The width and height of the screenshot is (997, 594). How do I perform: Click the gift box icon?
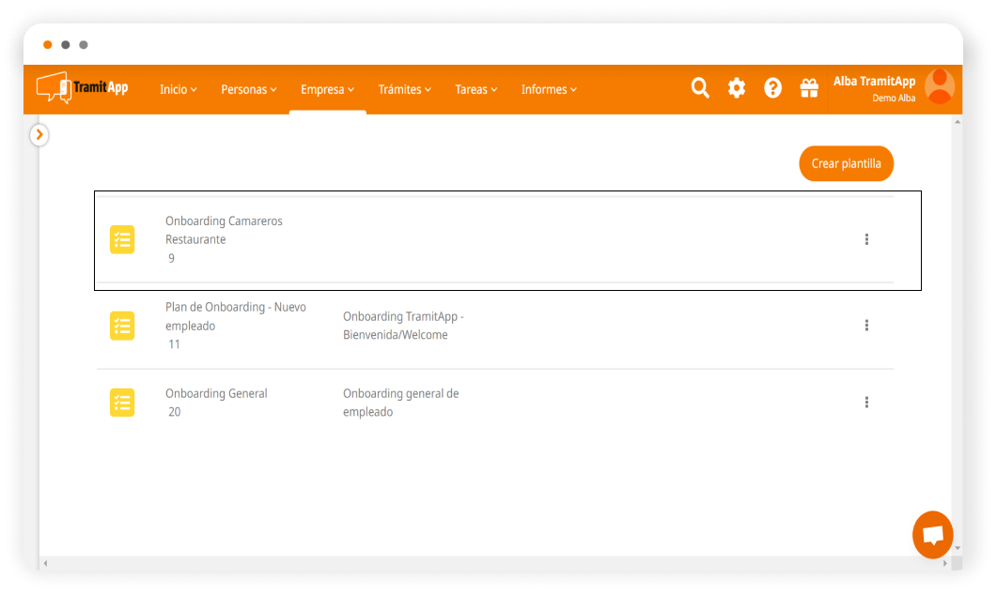(x=808, y=88)
